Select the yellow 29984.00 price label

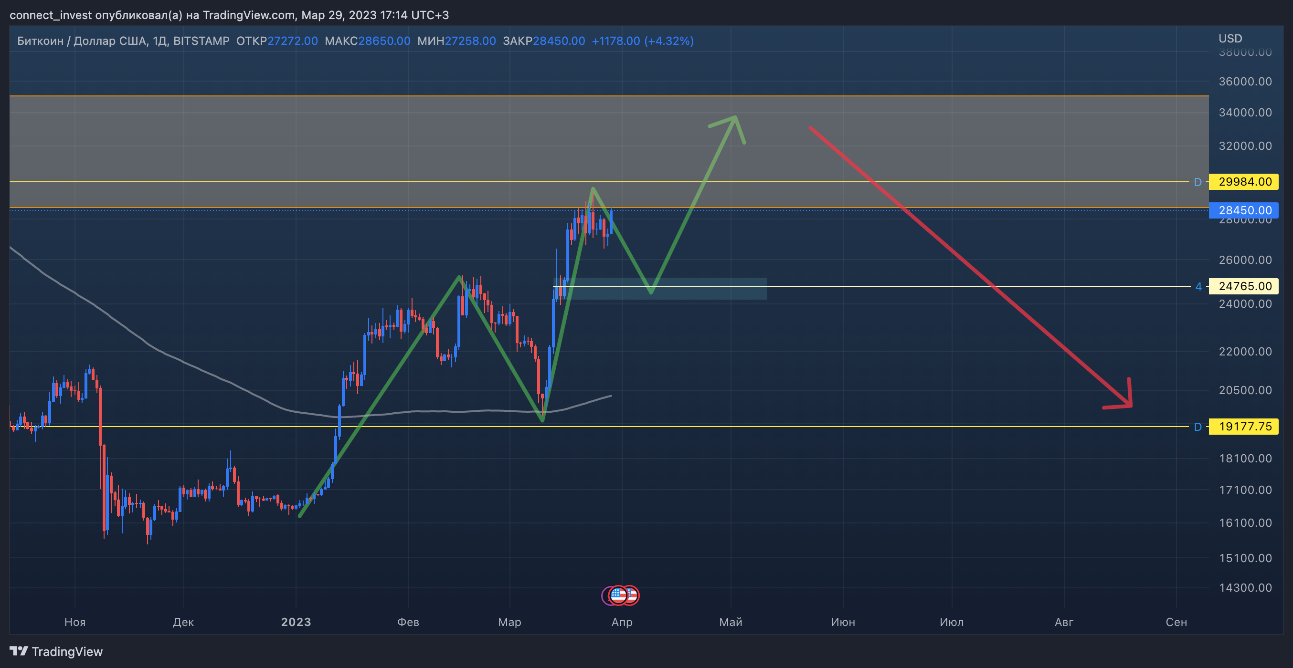pos(1244,181)
